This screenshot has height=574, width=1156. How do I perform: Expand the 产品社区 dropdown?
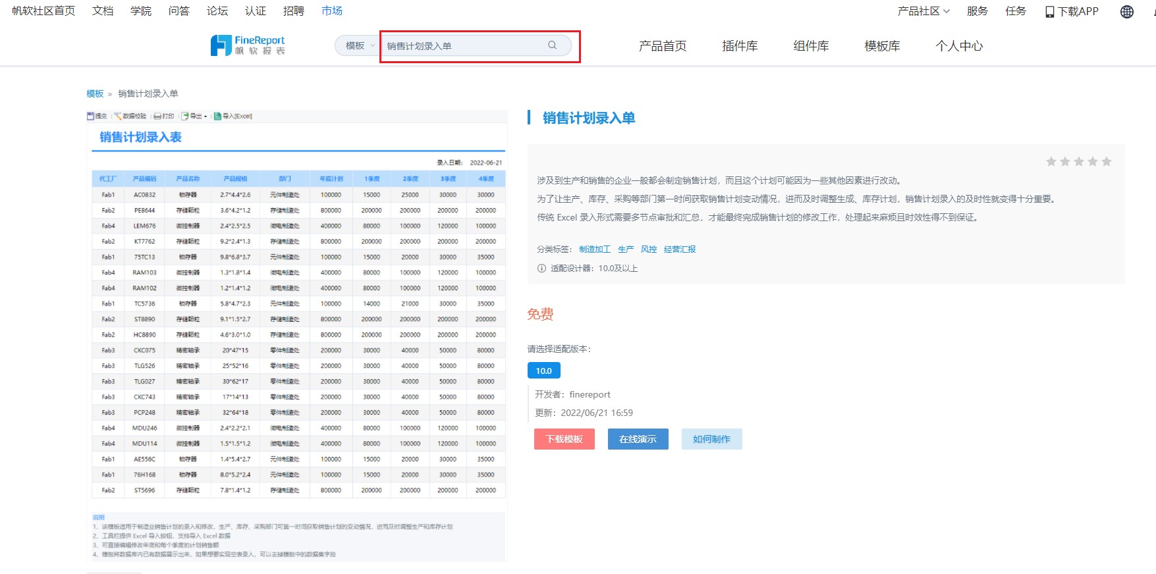923,11
